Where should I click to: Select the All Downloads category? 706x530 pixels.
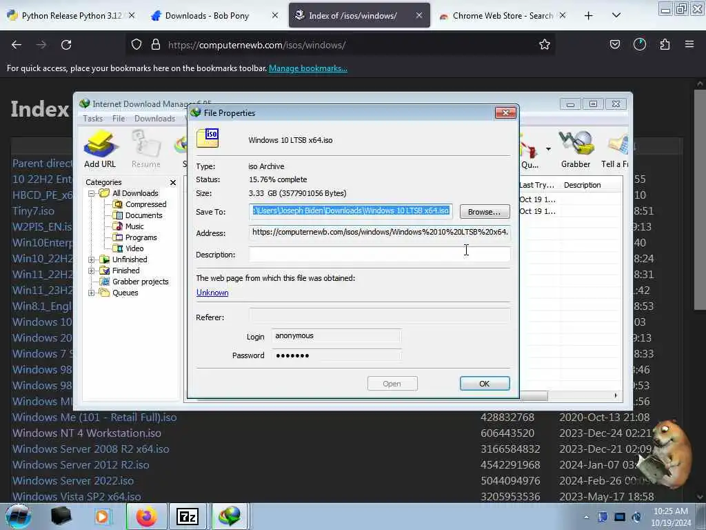135,193
